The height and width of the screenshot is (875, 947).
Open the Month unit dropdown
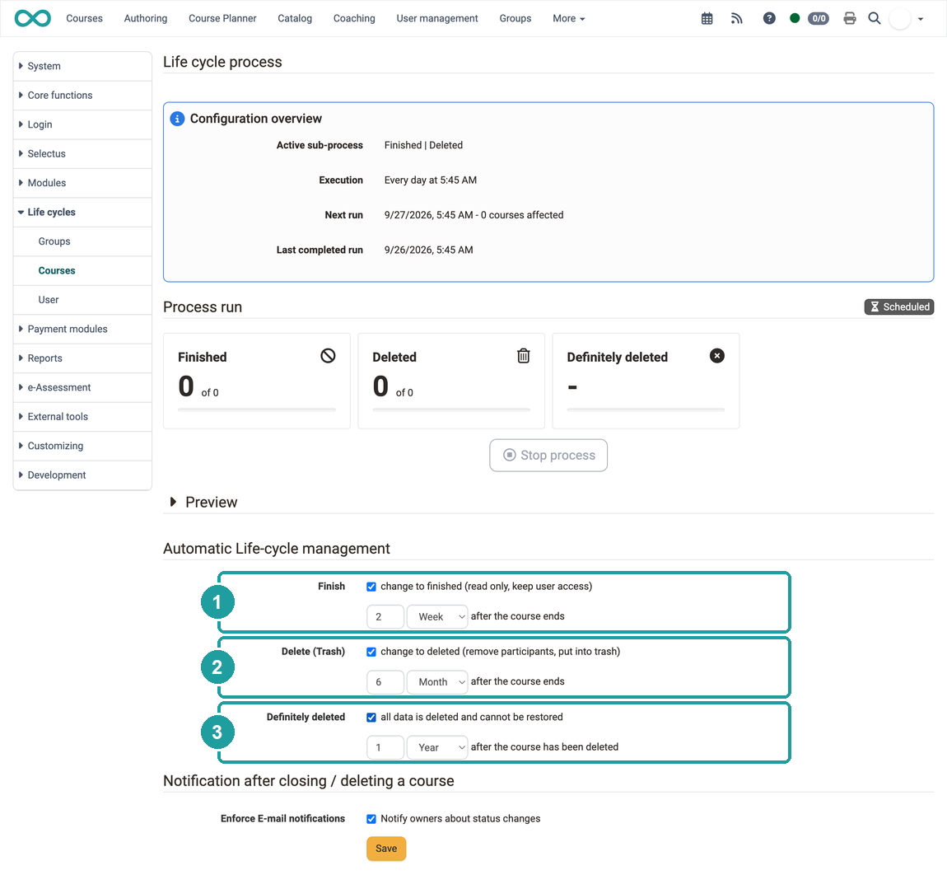point(437,681)
